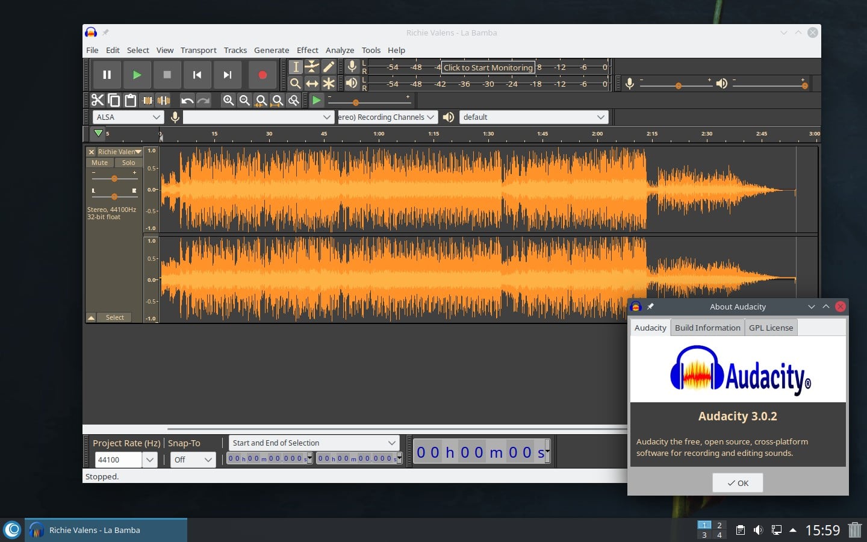
Task: Activate the Time Shift tool
Action: [x=312, y=84]
